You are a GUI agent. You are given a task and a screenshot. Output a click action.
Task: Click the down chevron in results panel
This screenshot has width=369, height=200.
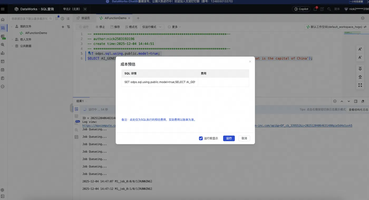[x=349, y=101]
